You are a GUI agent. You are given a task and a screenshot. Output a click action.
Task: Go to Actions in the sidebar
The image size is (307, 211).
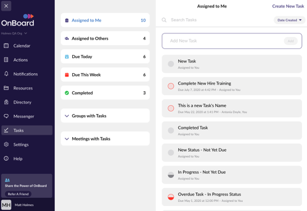pos(20,60)
